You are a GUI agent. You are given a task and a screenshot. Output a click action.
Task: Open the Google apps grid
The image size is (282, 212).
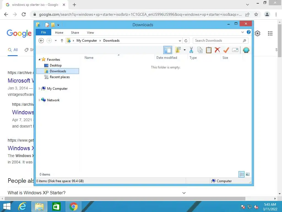[x=270, y=33]
